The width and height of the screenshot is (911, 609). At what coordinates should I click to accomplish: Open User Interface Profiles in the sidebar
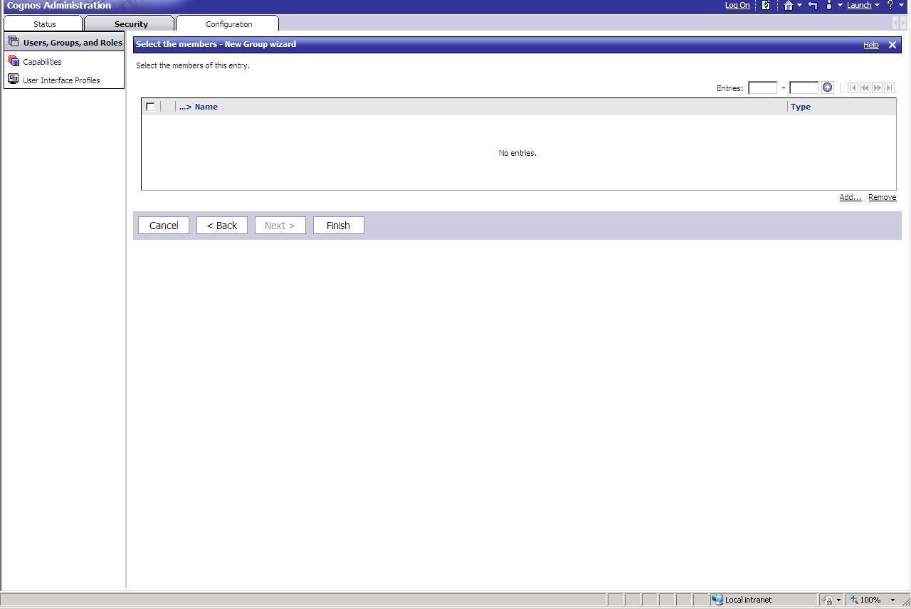[61, 80]
